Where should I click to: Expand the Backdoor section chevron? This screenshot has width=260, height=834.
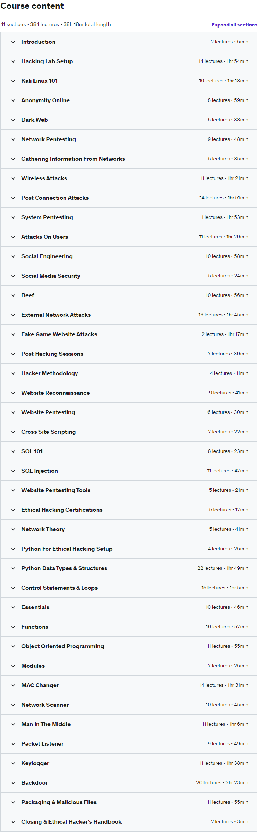13,783
